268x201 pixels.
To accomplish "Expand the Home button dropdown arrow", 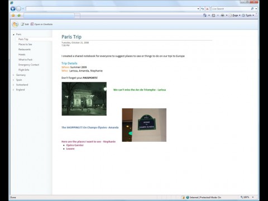I will coord(209,16).
